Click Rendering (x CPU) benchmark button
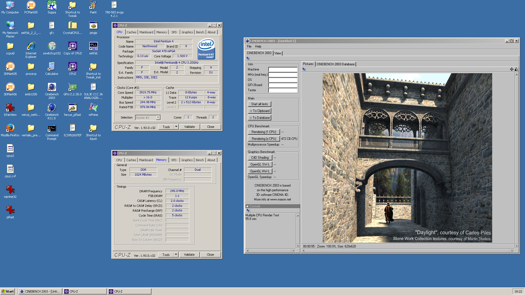The image size is (525, 295). [264, 139]
